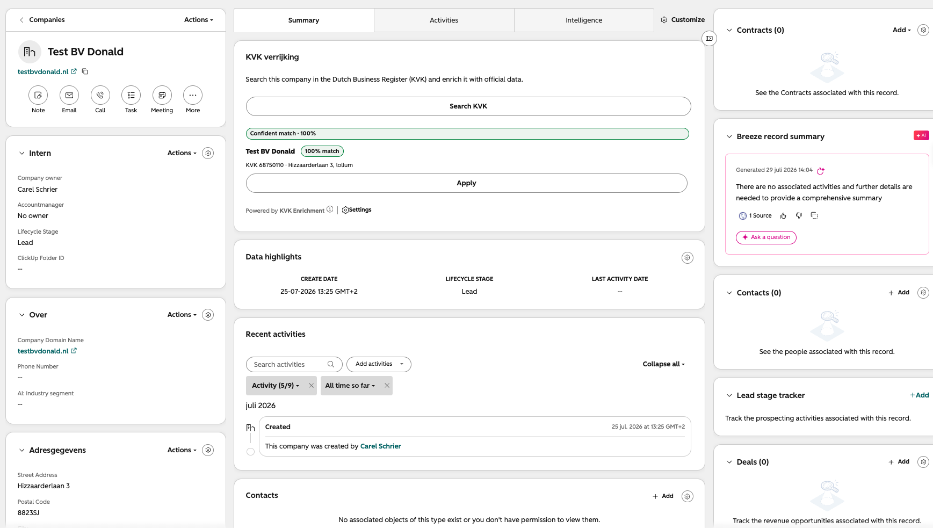Open the Add activities dropdown
This screenshot has height=528, width=933.
click(379, 364)
